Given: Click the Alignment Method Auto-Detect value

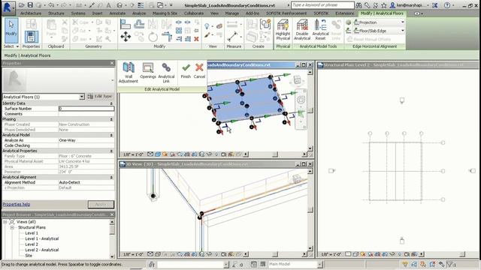Looking at the screenshot, I should click(86, 182).
